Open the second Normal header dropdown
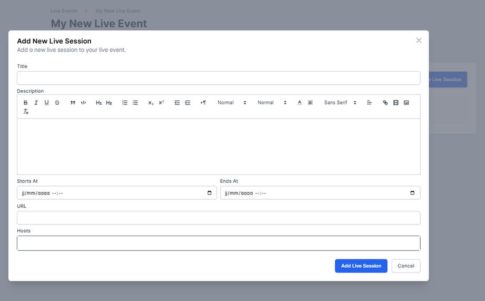This screenshot has width=485, height=301. coord(272,103)
